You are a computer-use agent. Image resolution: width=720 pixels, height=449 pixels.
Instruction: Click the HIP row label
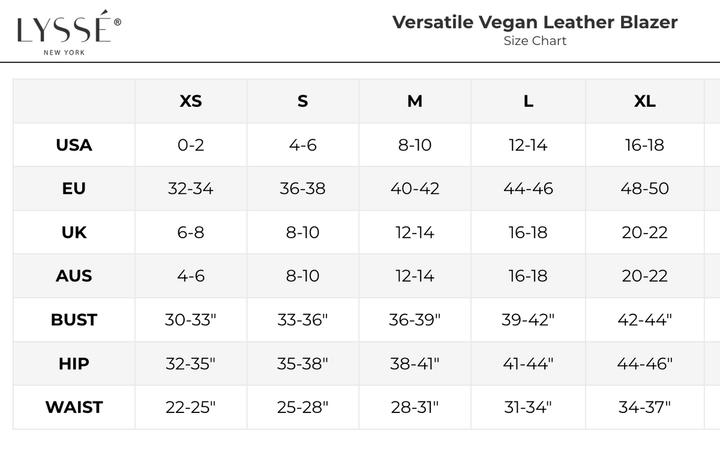click(74, 364)
